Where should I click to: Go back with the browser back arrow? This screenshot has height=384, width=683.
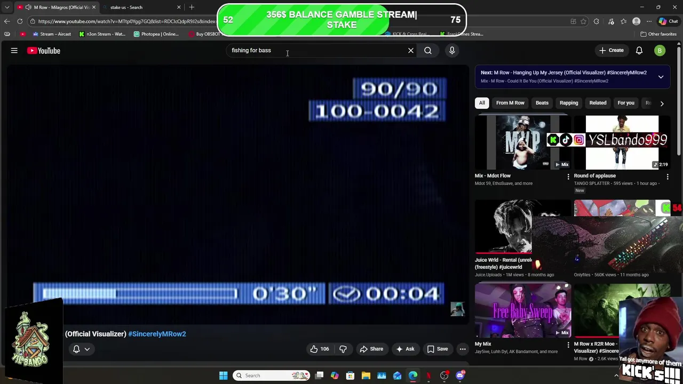point(7,21)
